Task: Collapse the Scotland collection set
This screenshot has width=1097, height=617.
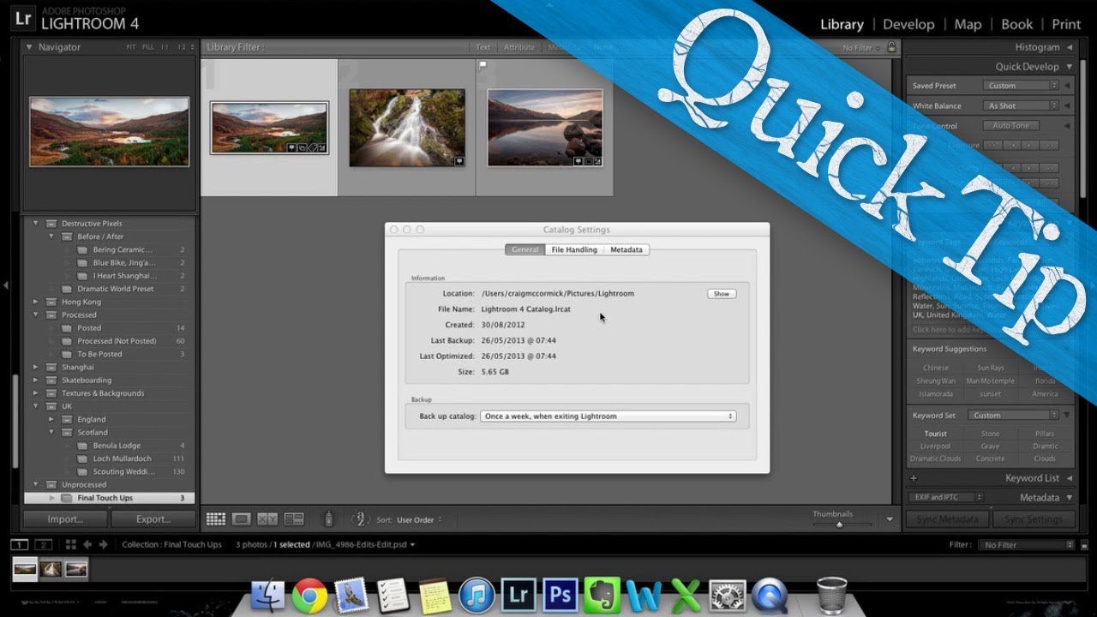Action: [x=51, y=433]
